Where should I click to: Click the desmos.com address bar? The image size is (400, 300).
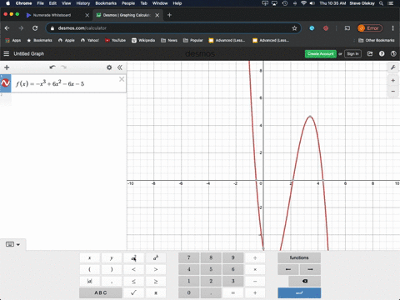click(x=172, y=28)
